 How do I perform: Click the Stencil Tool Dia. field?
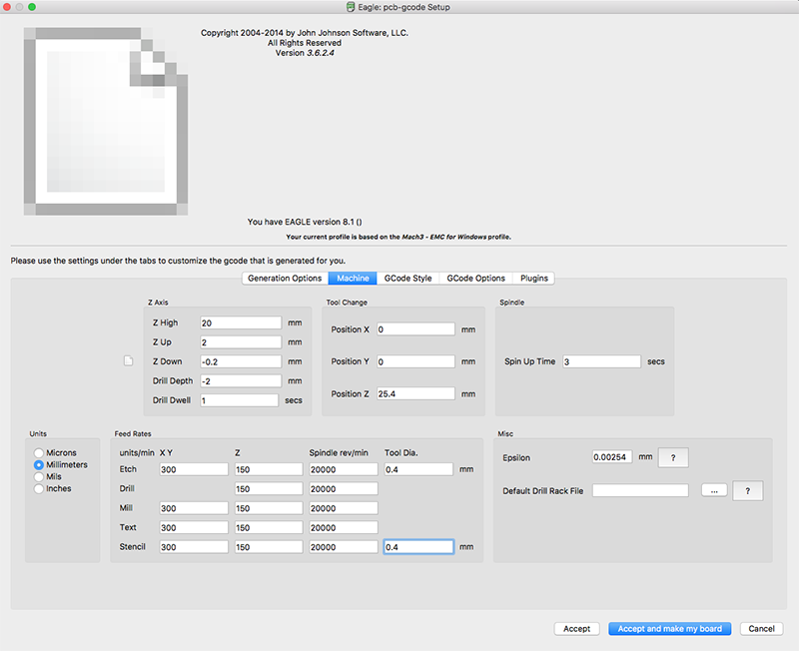click(x=418, y=546)
